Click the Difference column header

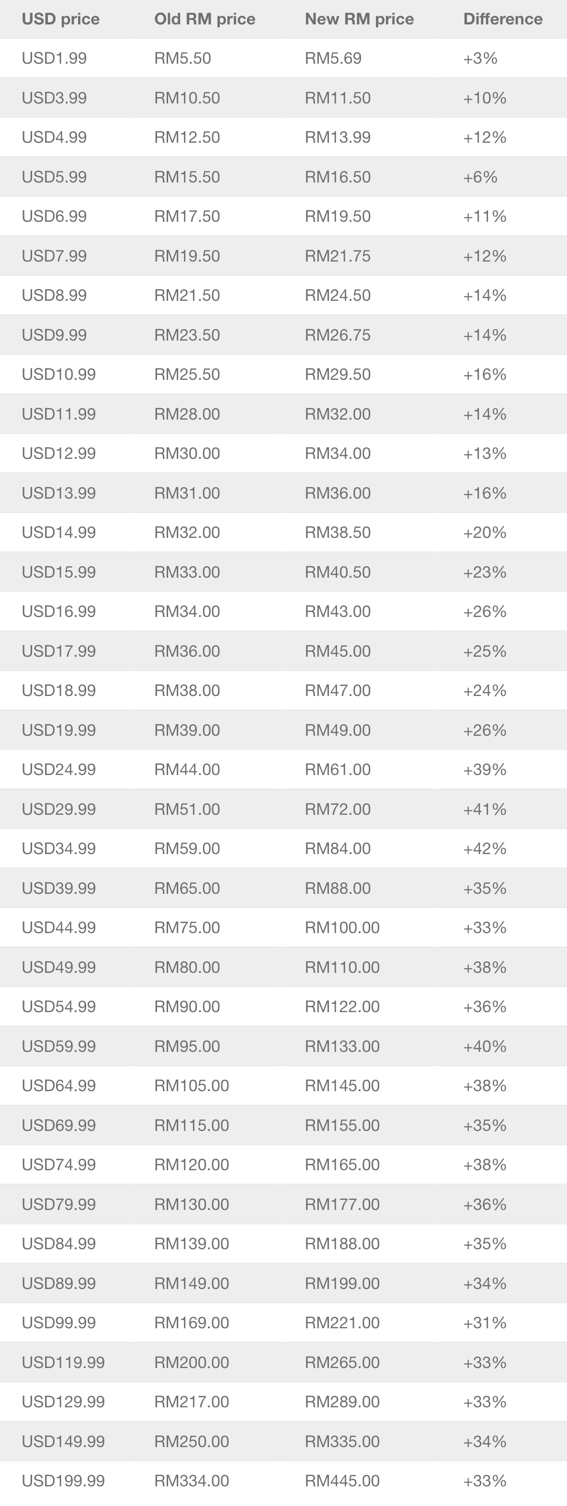[503, 19]
